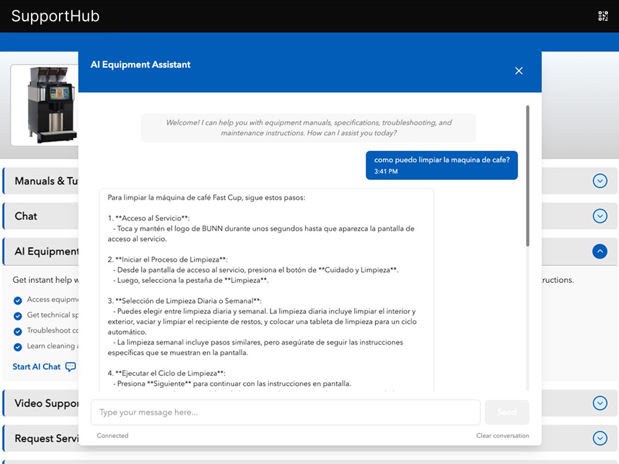The image size is (619, 464).
Task: Click 'Para limpiar la máquina de café Fast Cup' line
Action: (x=206, y=198)
